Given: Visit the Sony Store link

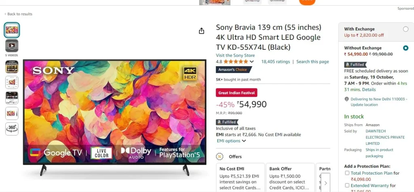Looking at the screenshot, I should pos(235,55).
